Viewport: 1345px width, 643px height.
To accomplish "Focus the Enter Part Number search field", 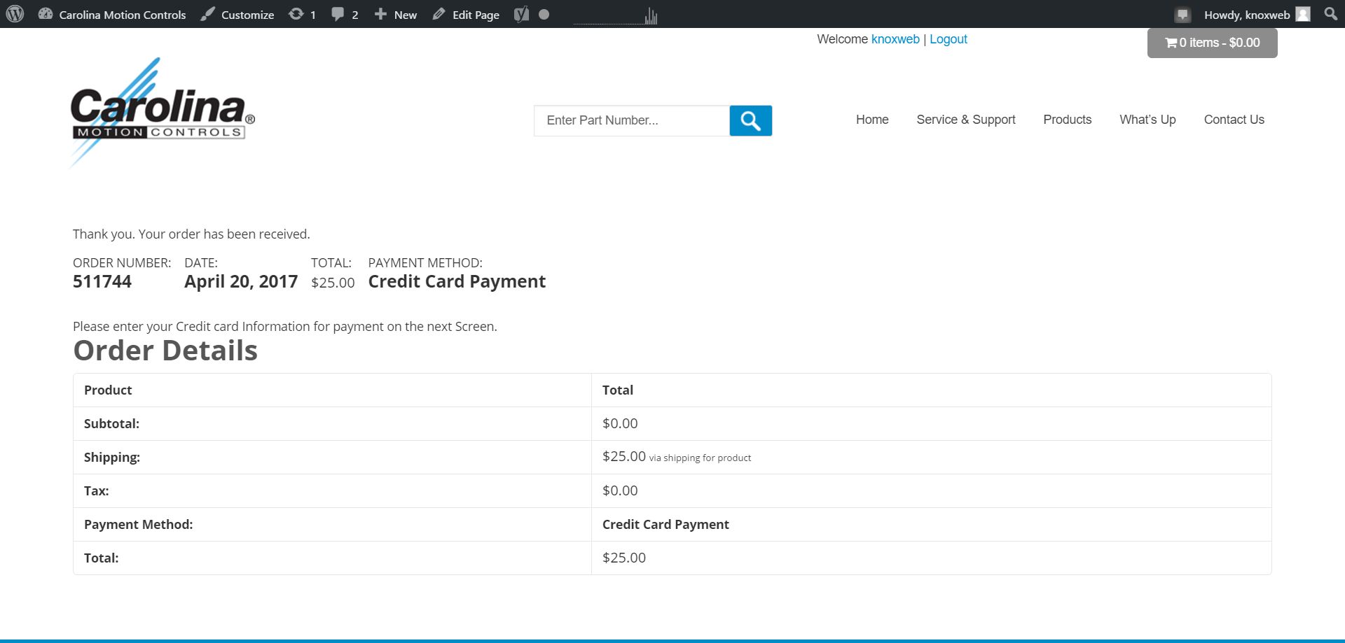I will 632,120.
